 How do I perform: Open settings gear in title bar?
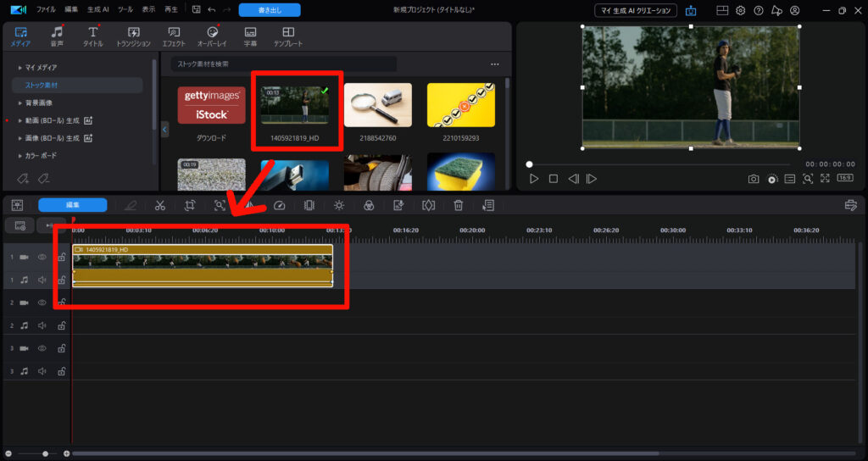click(x=740, y=10)
